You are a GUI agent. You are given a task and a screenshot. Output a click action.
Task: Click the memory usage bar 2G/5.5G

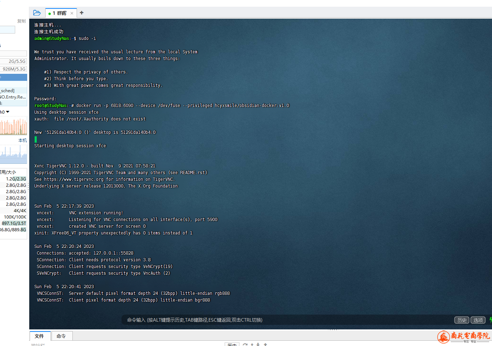coord(13,61)
